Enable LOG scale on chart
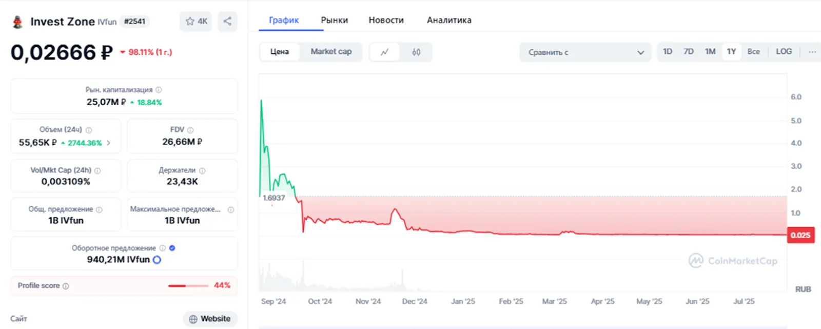Viewport: 821px width, 329px height. point(784,52)
